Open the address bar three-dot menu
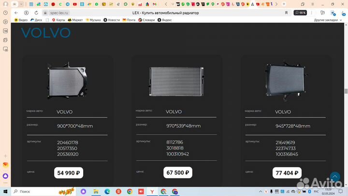The width and height of the screenshot is (348, 196). [x=311, y=13]
